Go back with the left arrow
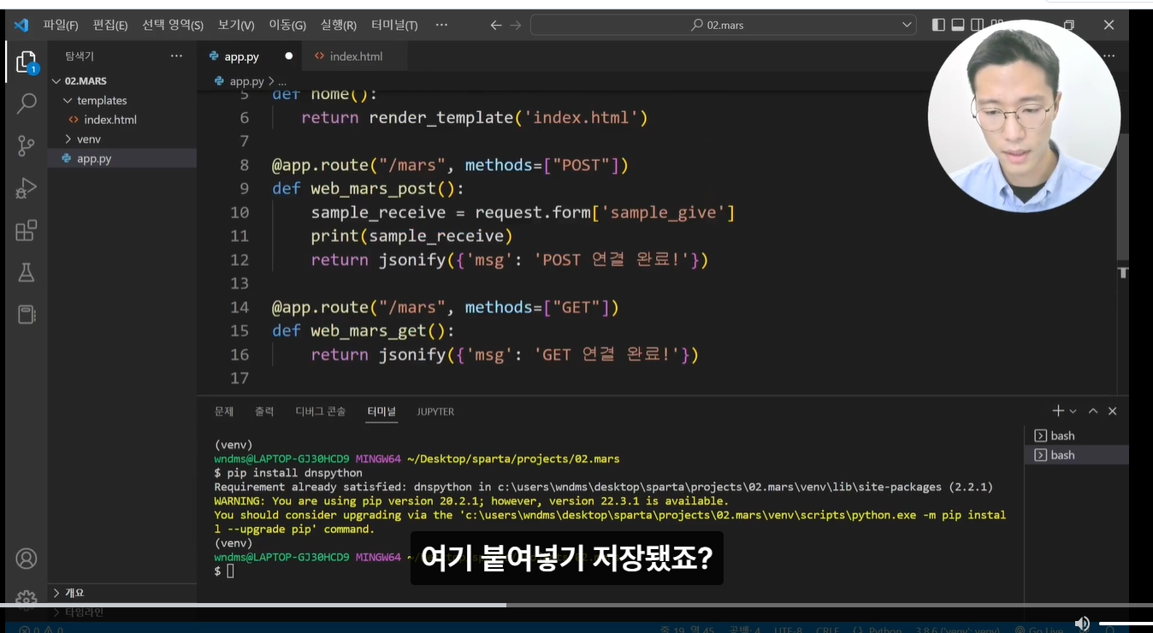Image resolution: width=1153 pixels, height=633 pixels. click(x=495, y=25)
